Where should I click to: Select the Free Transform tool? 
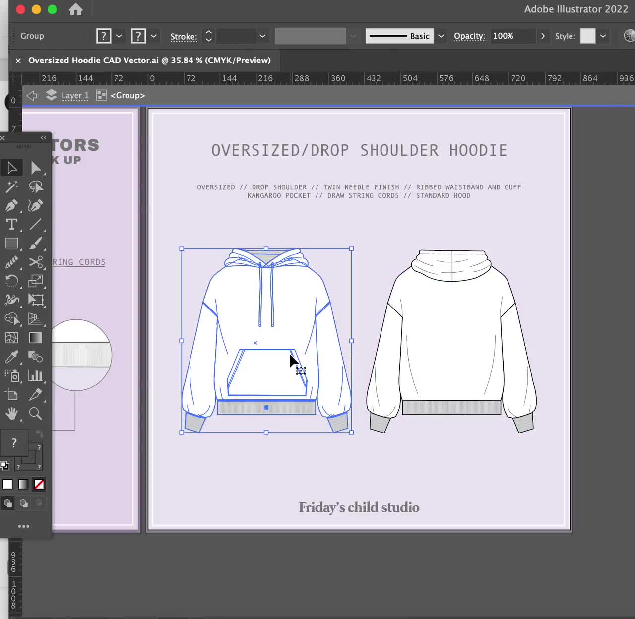36,300
